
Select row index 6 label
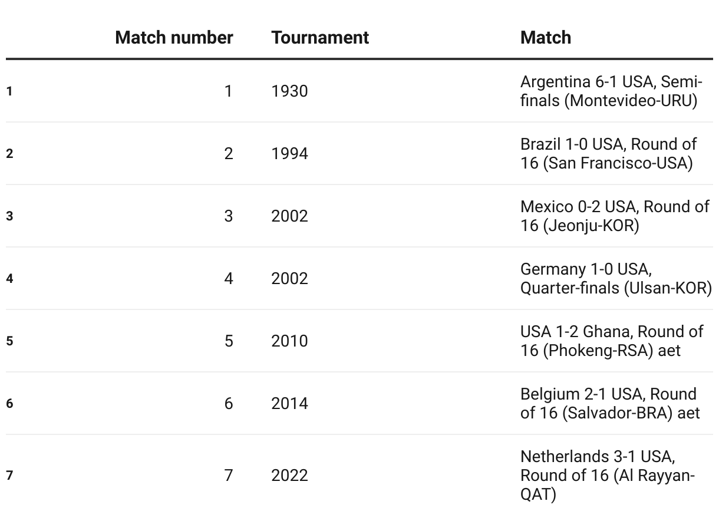click(x=9, y=404)
